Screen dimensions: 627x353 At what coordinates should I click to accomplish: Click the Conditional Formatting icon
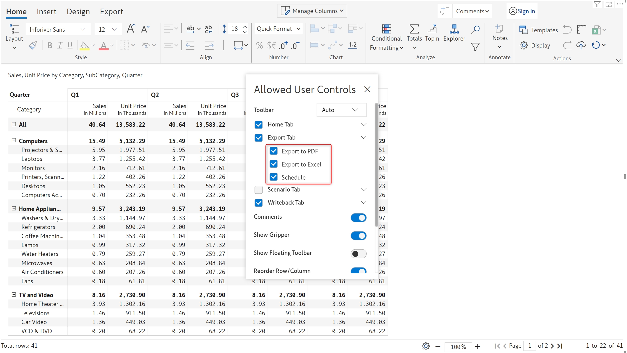[x=386, y=29]
